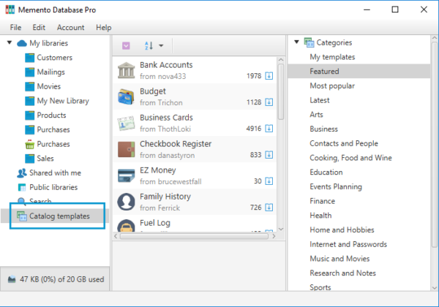Select the Finance category
The height and width of the screenshot is (307, 439).
(322, 201)
